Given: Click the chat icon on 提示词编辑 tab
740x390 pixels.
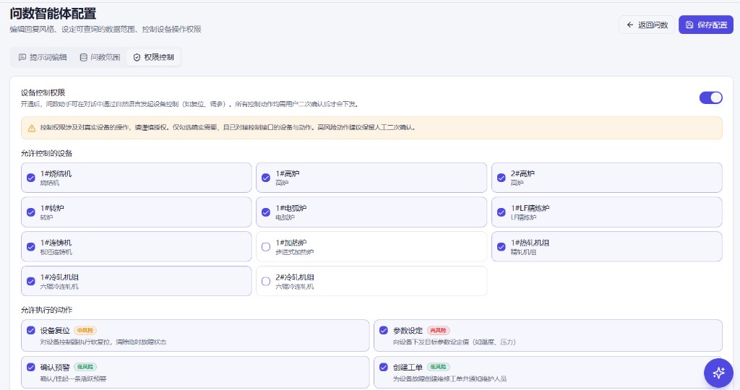Looking at the screenshot, I should point(22,58).
